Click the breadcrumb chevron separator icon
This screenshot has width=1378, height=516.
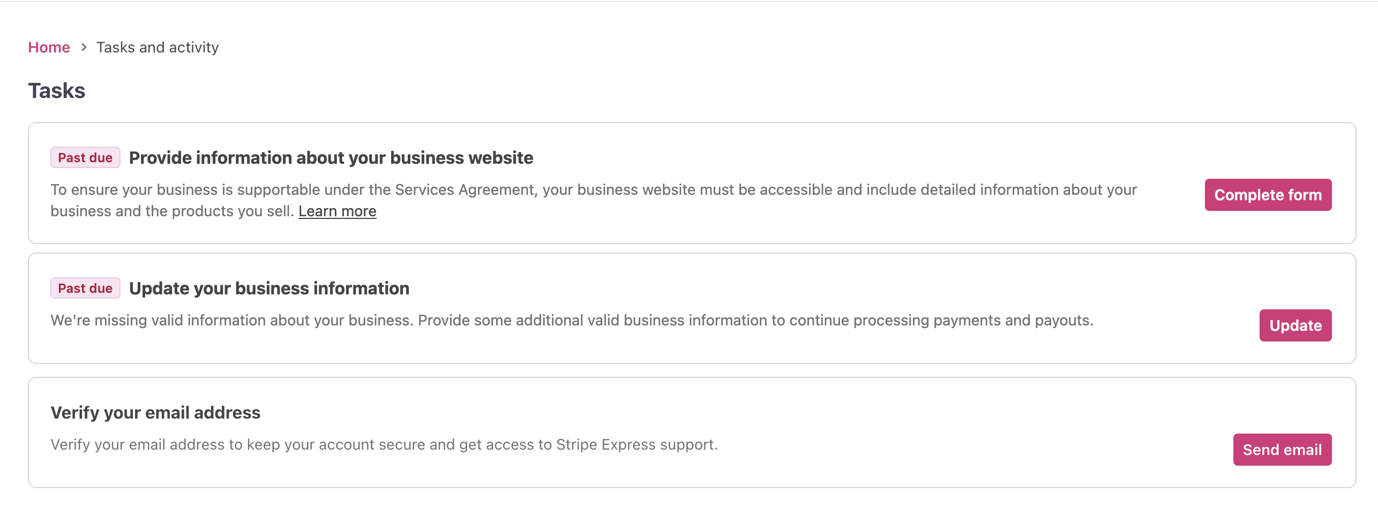coord(84,47)
